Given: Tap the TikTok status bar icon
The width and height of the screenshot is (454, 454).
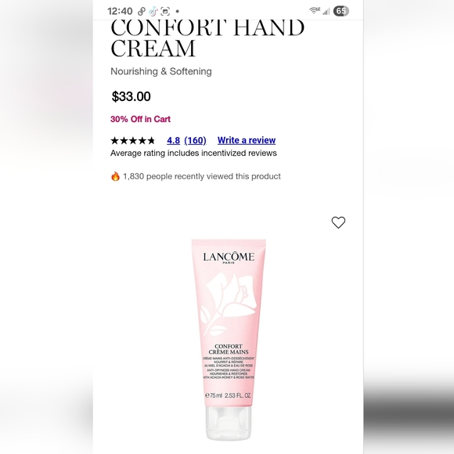Looking at the screenshot, I should tap(153, 11).
